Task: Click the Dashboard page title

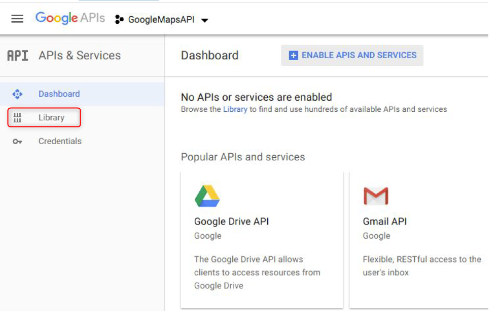Action: 209,56
